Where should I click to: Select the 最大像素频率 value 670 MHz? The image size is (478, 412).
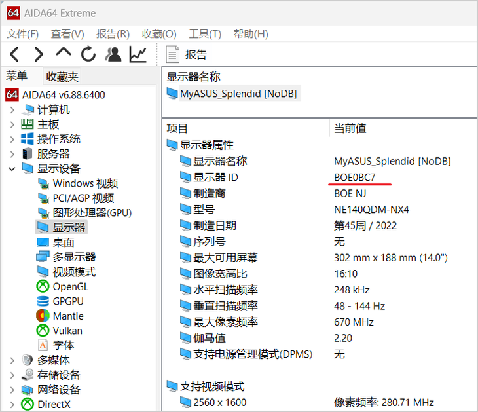[354, 322]
